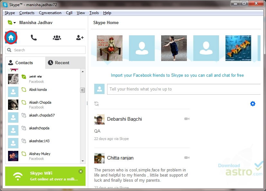Viewport: 266px width, 191px height.
Task: Open the Skype menu
Action: tap(10, 13)
